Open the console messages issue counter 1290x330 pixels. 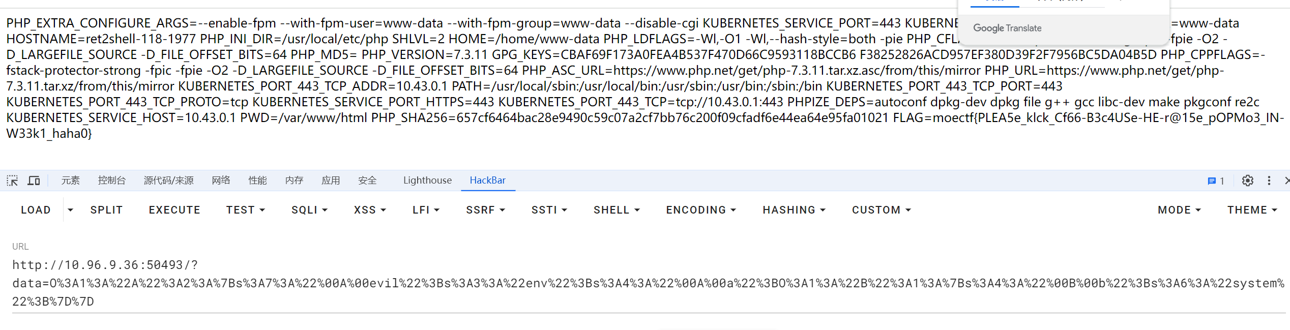(x=1216, y=181)
